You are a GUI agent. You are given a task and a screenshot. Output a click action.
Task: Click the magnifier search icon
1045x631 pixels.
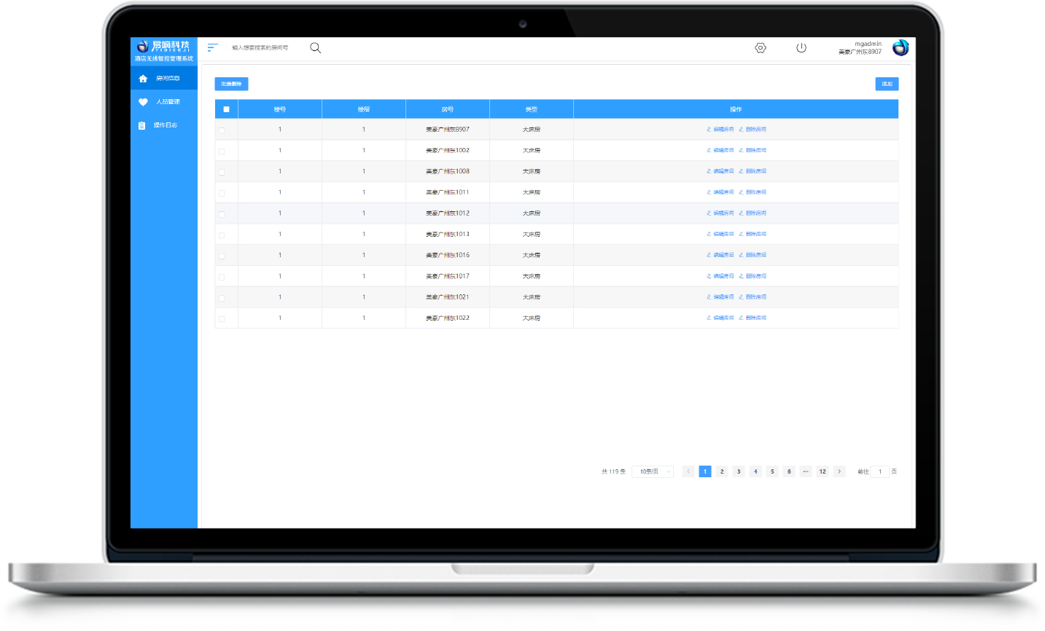(315, 47)
